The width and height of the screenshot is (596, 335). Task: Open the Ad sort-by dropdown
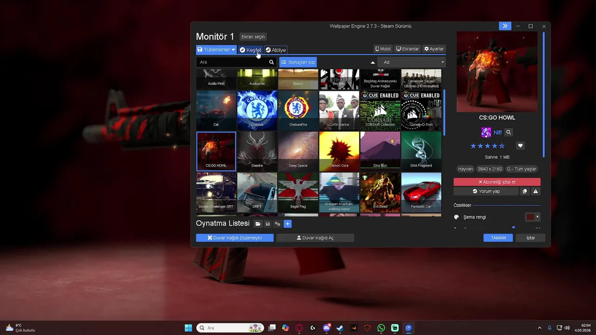click(x=412, y=62)
